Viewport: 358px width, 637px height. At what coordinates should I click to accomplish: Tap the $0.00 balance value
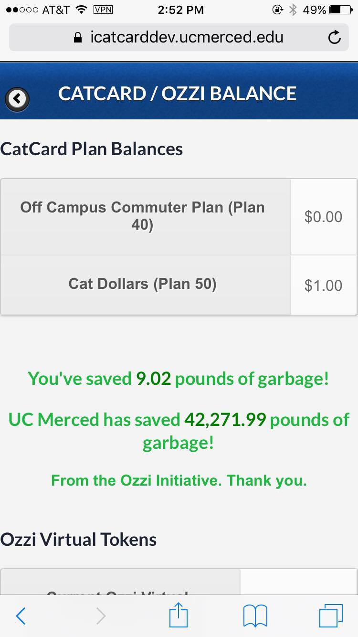pos(323,217)
